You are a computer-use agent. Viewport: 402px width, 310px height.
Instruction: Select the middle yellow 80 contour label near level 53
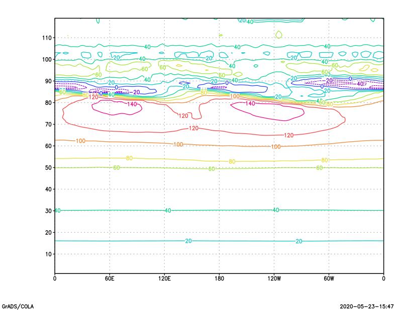[232, 162]
